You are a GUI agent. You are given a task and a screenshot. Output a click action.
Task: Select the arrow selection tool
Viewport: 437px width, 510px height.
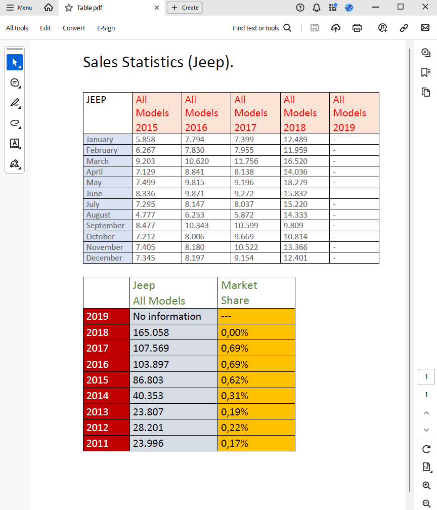pyautogui.click(x=15, y=62)
